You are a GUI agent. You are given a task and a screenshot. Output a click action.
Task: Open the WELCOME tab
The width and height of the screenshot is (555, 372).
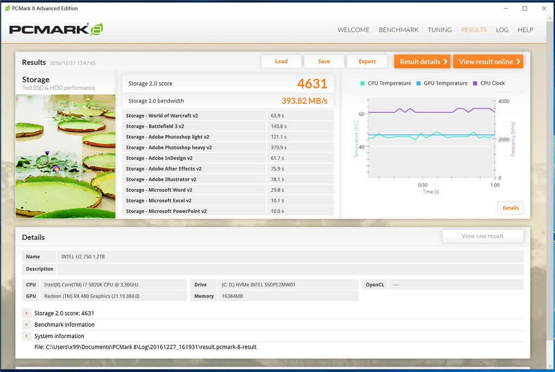[x=353, y=30]
